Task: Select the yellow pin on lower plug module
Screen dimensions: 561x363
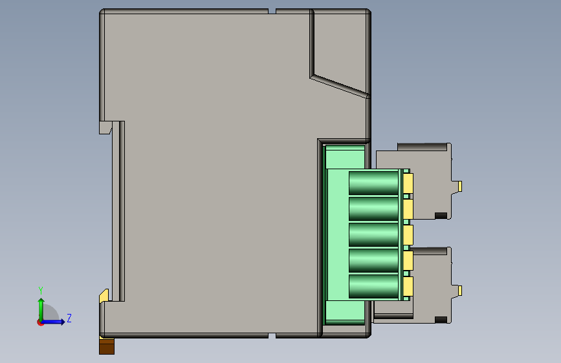Action: [460, 291]
